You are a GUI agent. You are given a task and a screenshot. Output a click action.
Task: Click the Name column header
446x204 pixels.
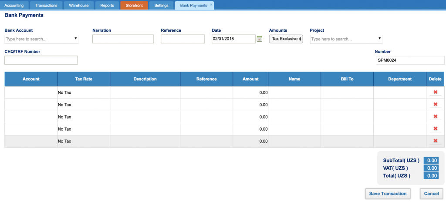coord(294,79)
